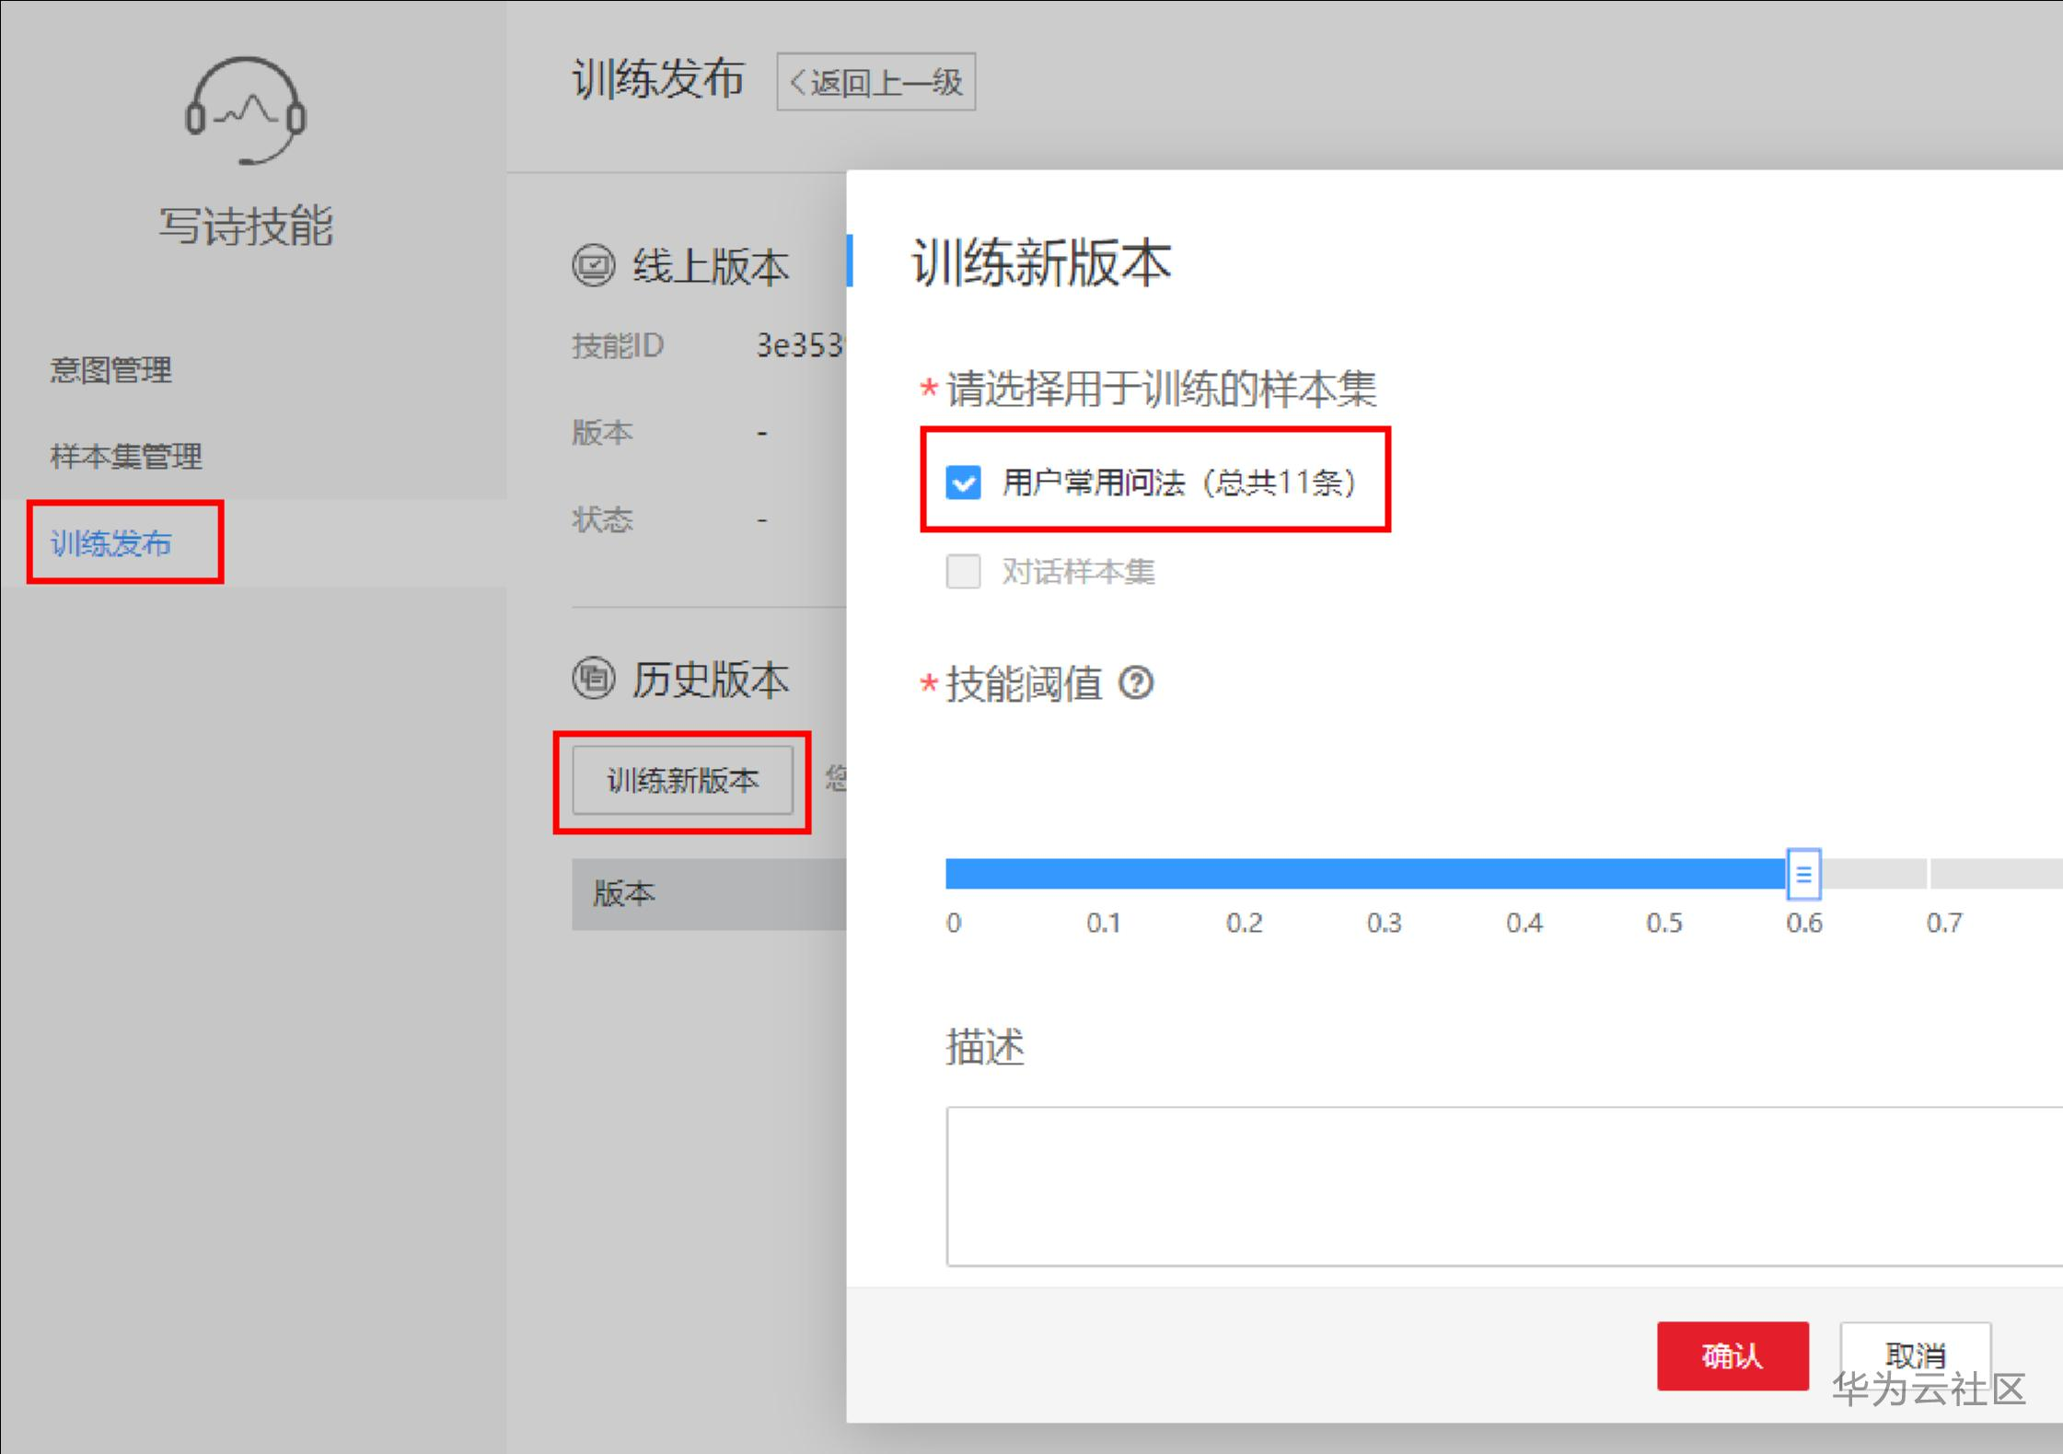
Task: Open 意图管理 in the sidebar
Action: pos(110,370)
